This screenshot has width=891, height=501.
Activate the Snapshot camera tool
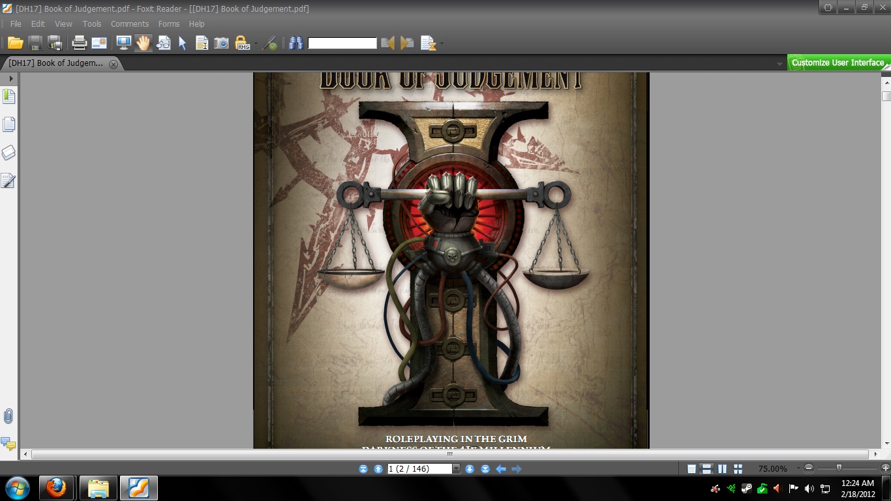coord(222,43)
